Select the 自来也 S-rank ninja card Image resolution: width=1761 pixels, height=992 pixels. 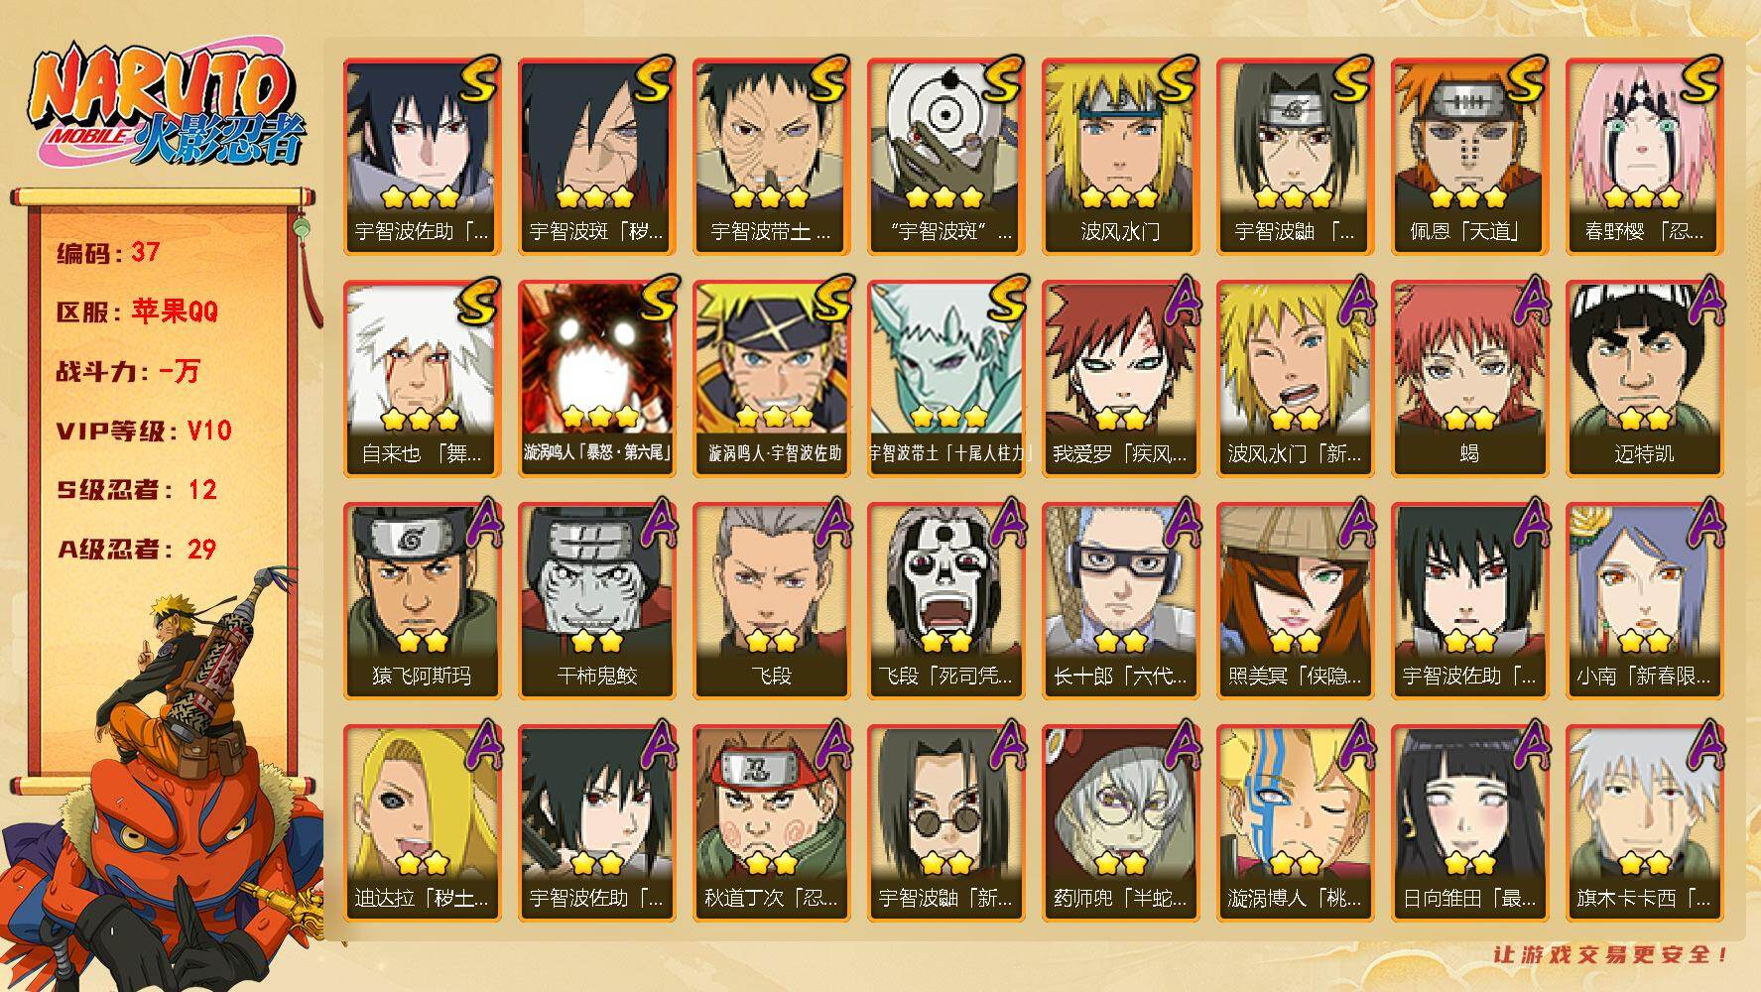(x=422, y=379)
